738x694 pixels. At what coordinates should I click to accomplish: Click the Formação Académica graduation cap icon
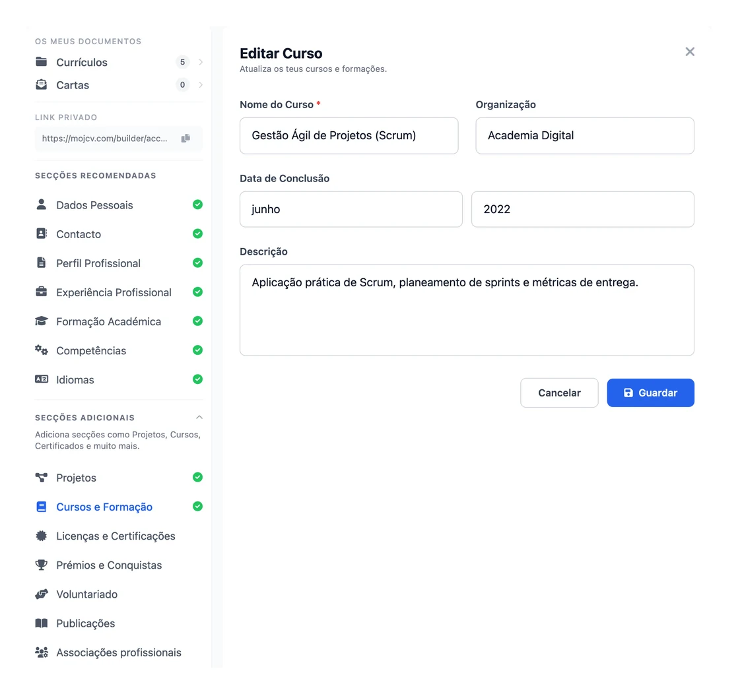point(42,321)
